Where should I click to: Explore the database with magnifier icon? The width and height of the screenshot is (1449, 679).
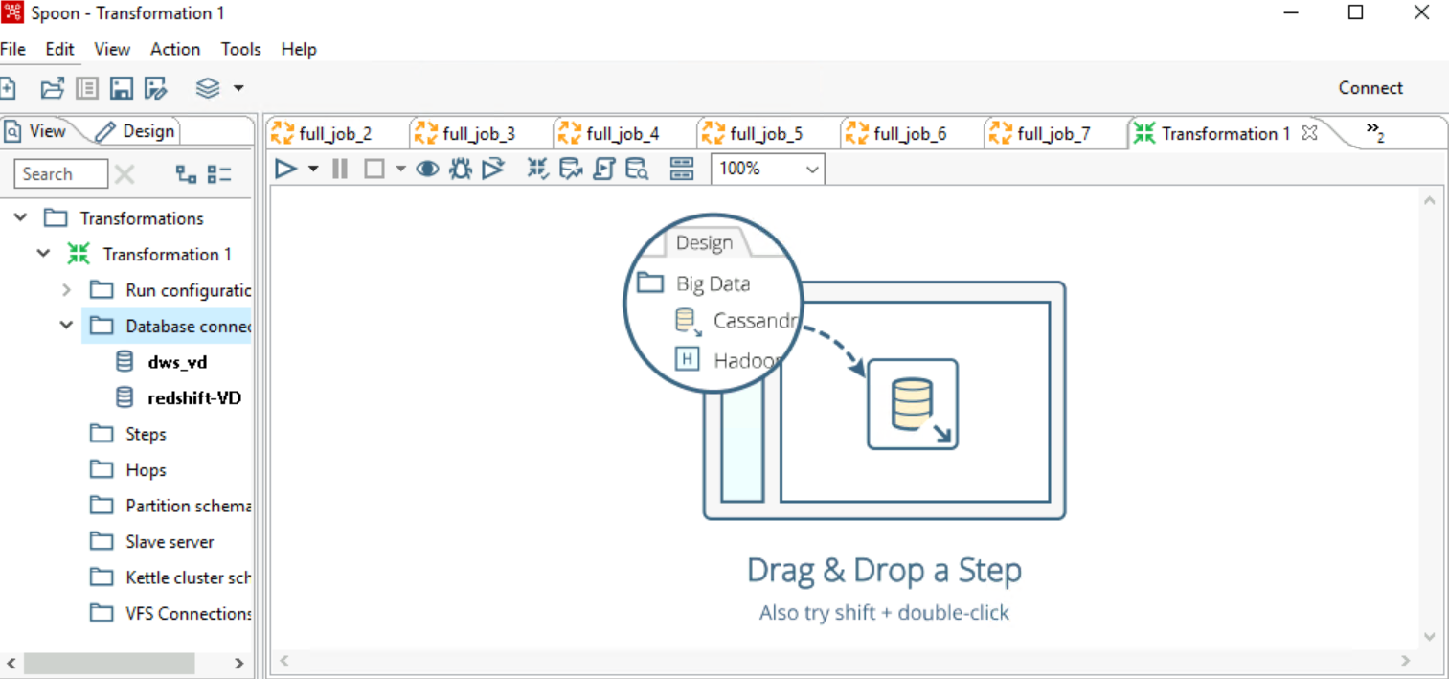pyautogui.click(x=637, y=170)
